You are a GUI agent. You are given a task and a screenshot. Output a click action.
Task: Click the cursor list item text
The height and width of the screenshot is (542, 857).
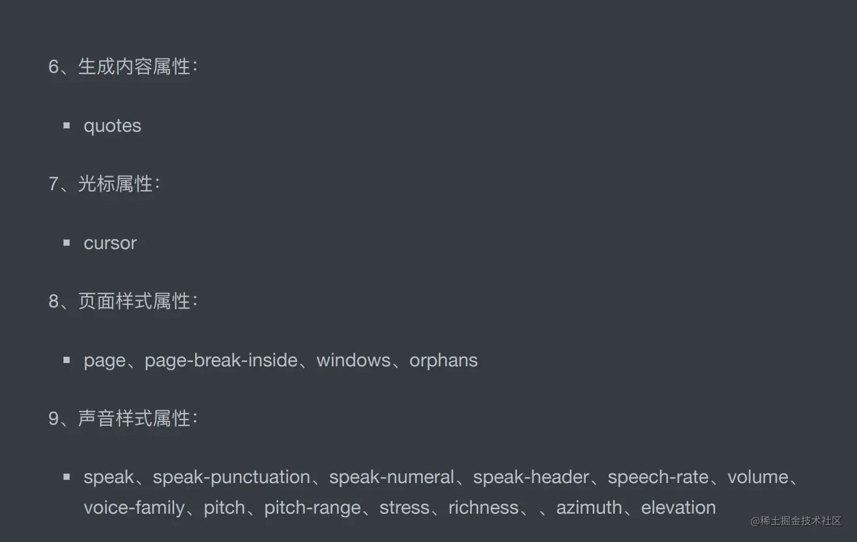pyautogui.click(x=110, y=243)
